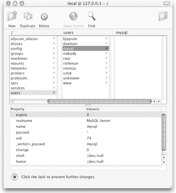This screenshot has width=176, height=193.
Task: Expand the groups directory arrow
Action: (x=54, y=53)
